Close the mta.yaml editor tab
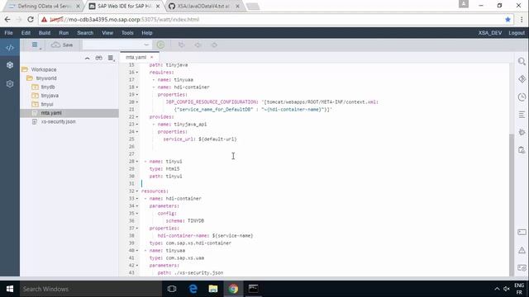The width and height of the screenshot is (529, 297). click(151, 57)
